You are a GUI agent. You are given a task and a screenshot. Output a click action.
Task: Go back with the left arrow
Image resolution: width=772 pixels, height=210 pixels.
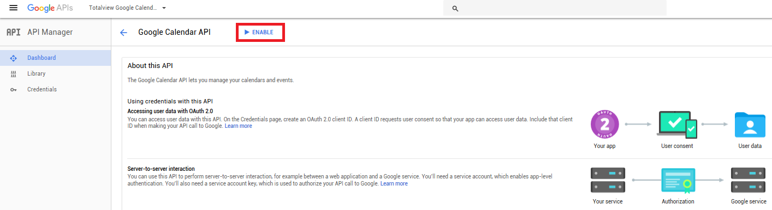(x=123, y=33)
